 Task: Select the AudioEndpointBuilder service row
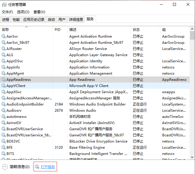[x=25, y=104]
